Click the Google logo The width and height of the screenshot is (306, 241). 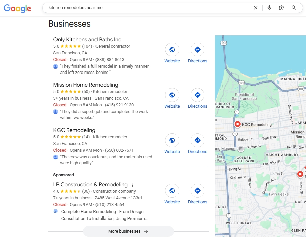[x=17, y=8]
